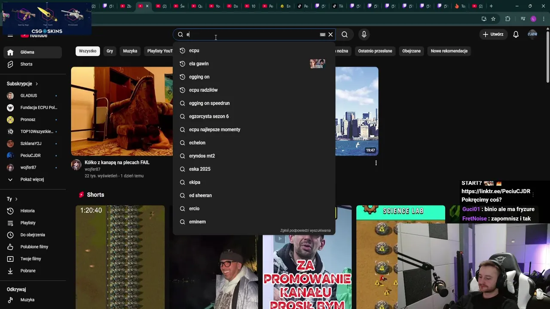This screenshot has width=550, height=309.
Task: Open Shorts in the sidebar
Action: [x=33, y=64]
